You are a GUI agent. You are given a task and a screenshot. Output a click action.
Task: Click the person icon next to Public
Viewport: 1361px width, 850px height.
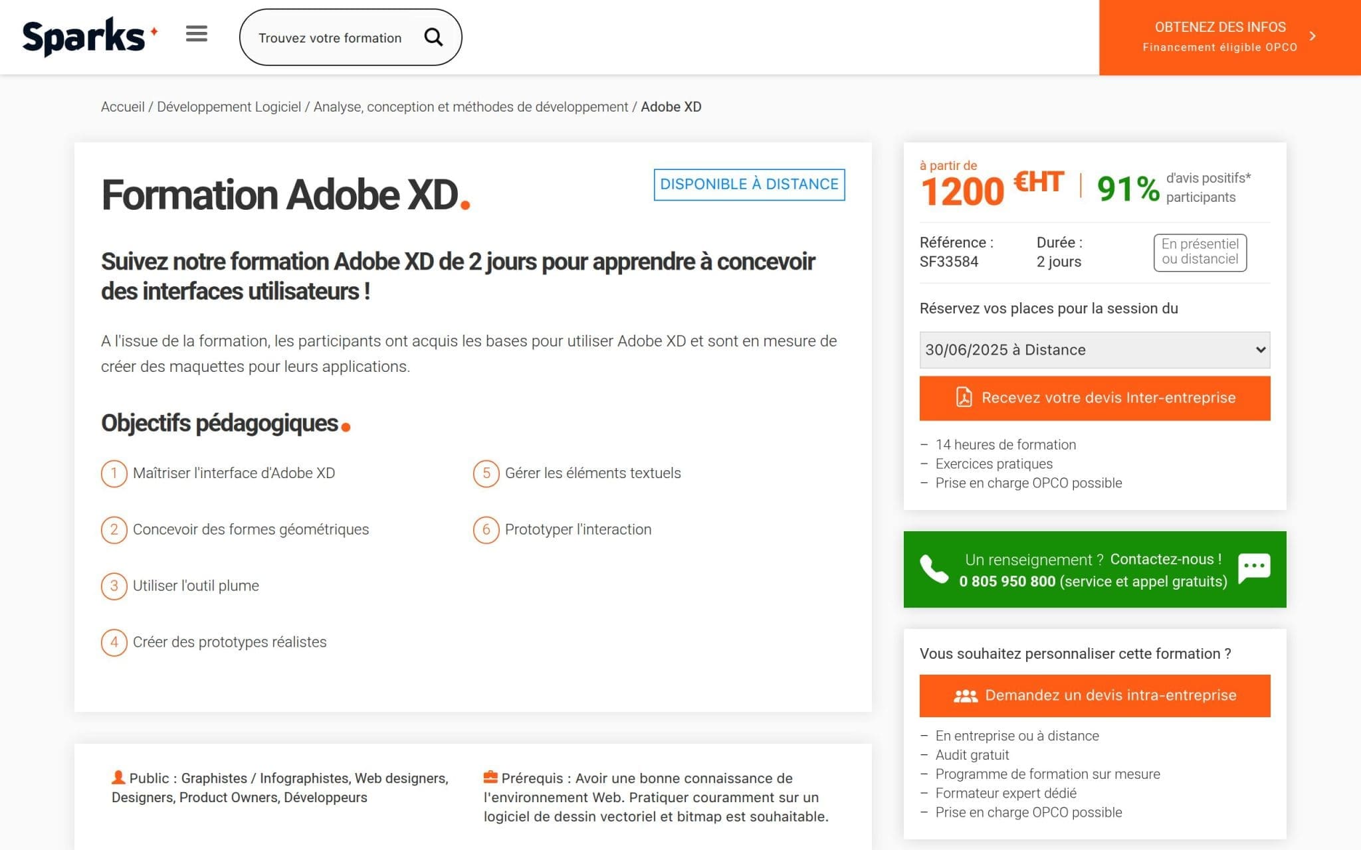[x=118, y=777]
